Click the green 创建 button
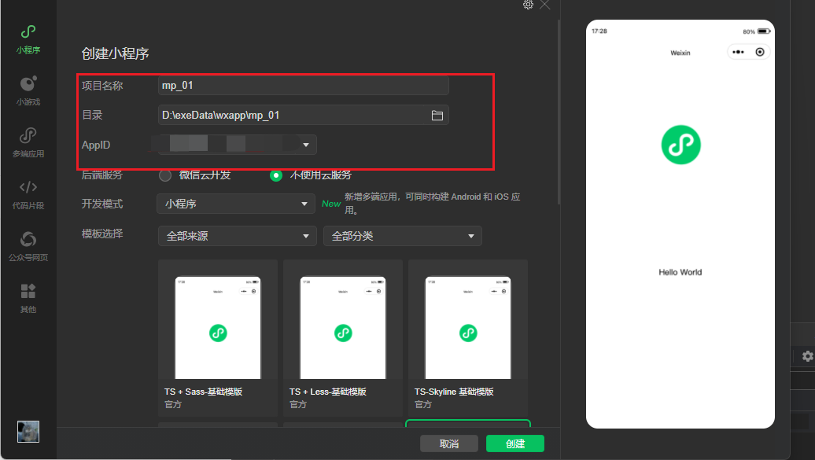 pos(515,443)
